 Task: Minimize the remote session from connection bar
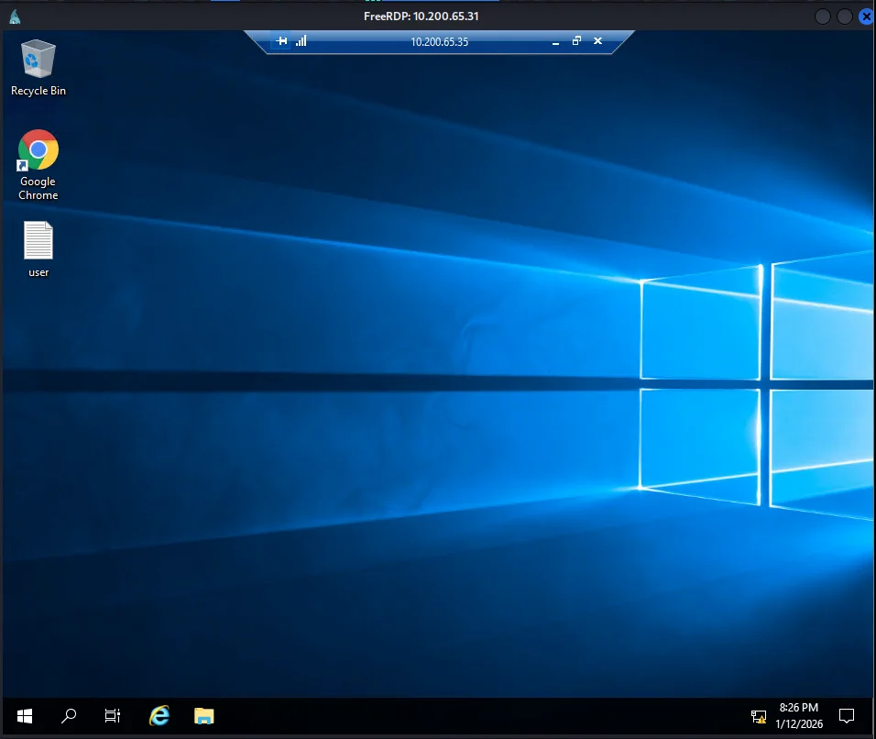point(554,41)
